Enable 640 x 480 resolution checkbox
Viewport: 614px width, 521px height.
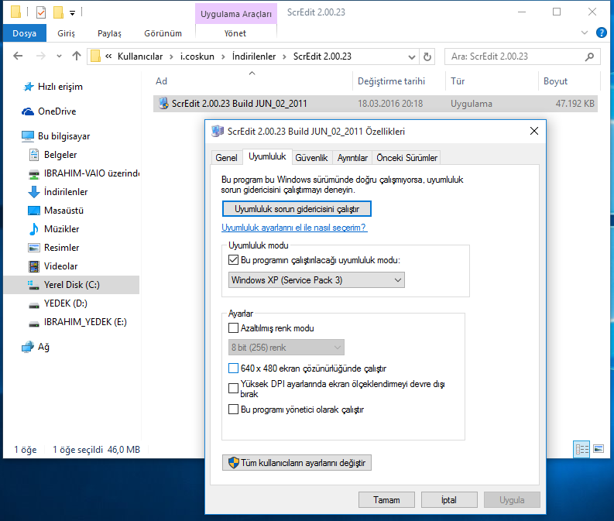(233, 368)
